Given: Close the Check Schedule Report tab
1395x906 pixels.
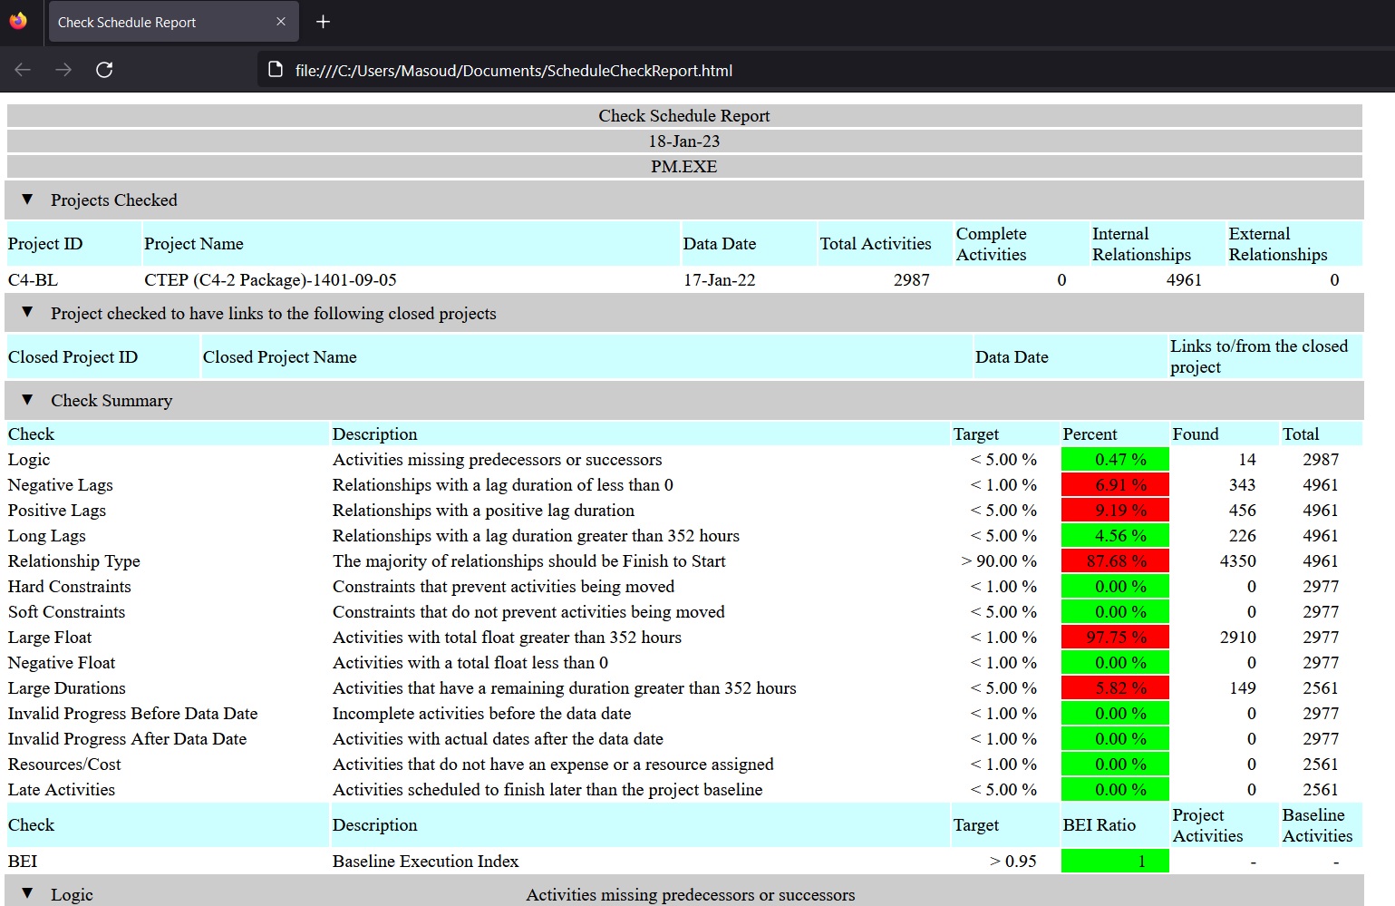Looking at the screenshot, I should coord(281,22).
